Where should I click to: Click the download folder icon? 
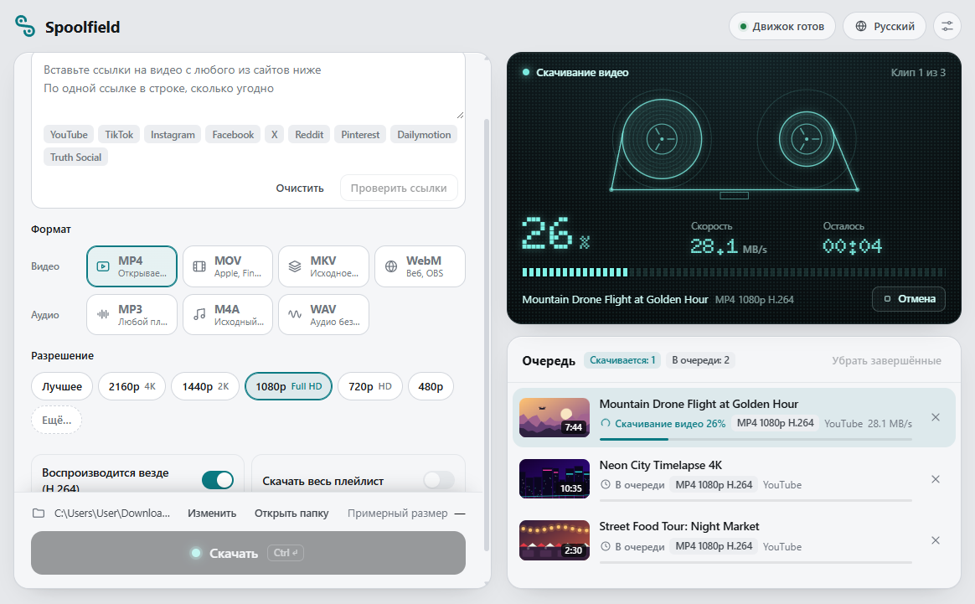pyautogui.click(x=39, y=514)
